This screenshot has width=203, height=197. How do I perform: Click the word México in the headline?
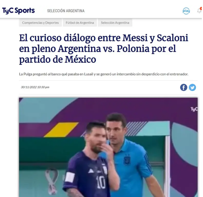[x=80, y=59]
